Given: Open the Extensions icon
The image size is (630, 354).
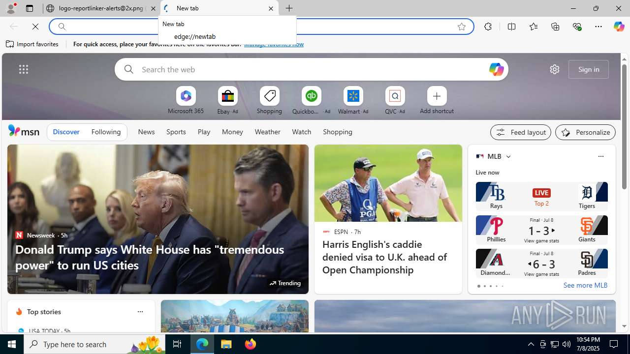Looking at the screenshot, I should pos(488,27).
